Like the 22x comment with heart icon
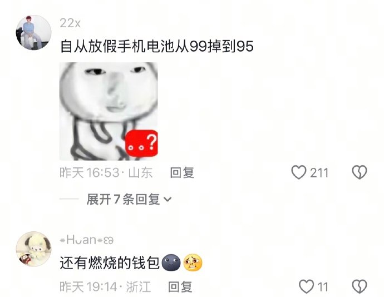The width and height of the screenshot is (384, 297). pyautogui.click(x=299, y=172)
